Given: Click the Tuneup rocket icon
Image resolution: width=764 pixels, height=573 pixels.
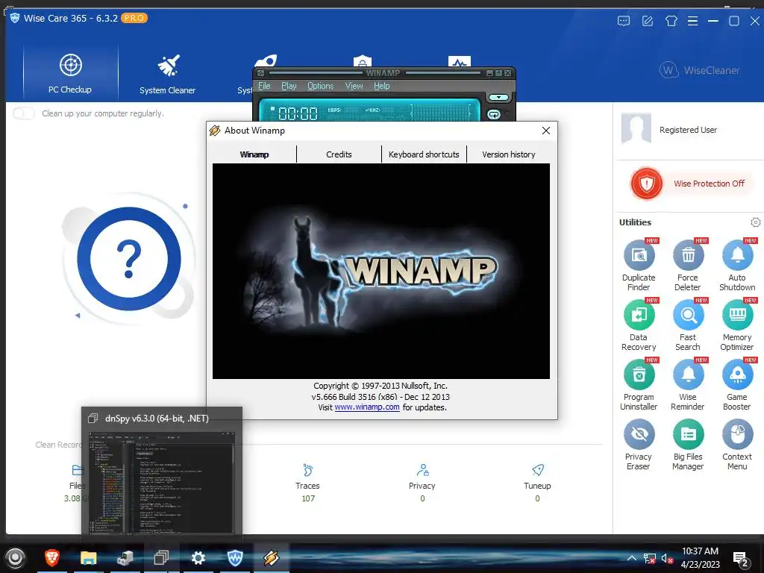Looking at the screenshot, I should 537,470.
